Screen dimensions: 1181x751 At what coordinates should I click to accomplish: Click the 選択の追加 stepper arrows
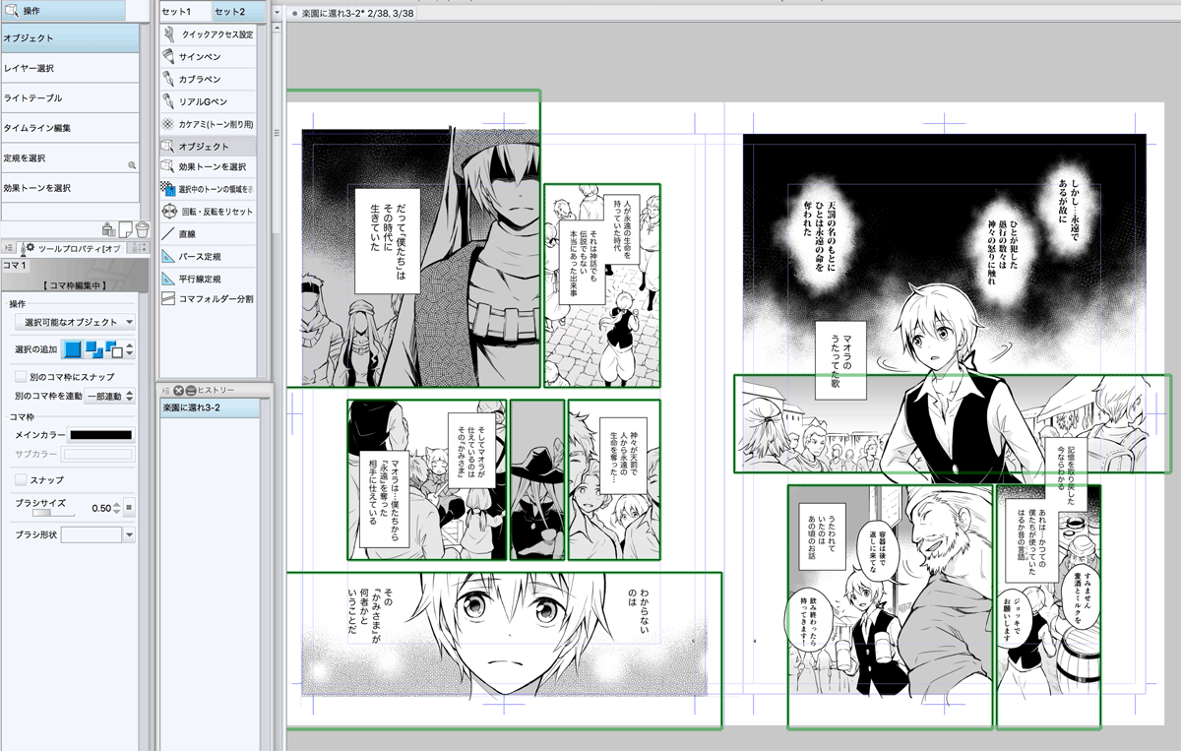tap(130, 349)
